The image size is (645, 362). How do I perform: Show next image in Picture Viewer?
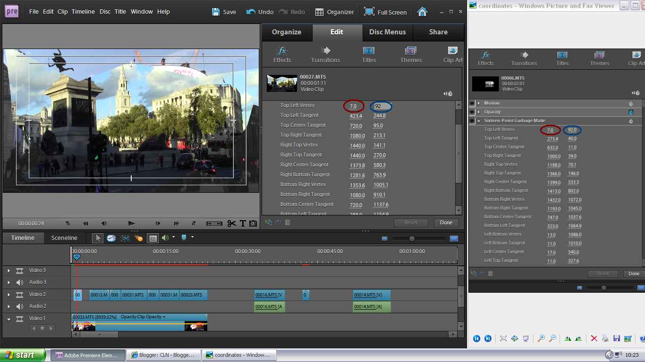click(488, 338)
